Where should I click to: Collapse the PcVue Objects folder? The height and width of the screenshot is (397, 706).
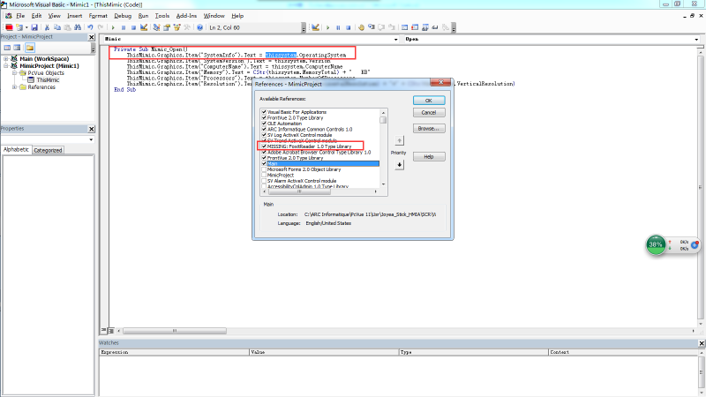pos(14,73)
